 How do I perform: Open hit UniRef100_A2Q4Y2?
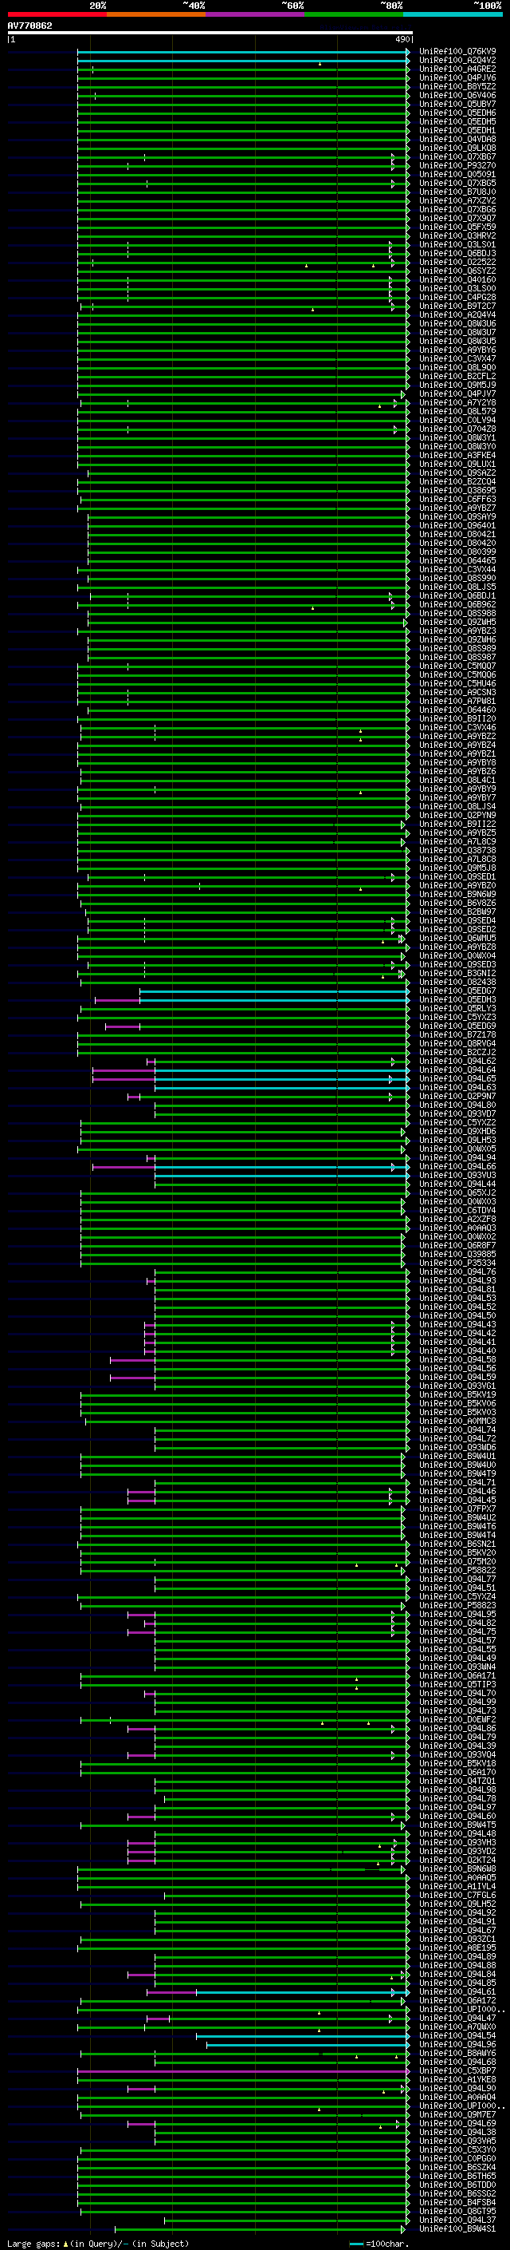click(x=457, y=61)
